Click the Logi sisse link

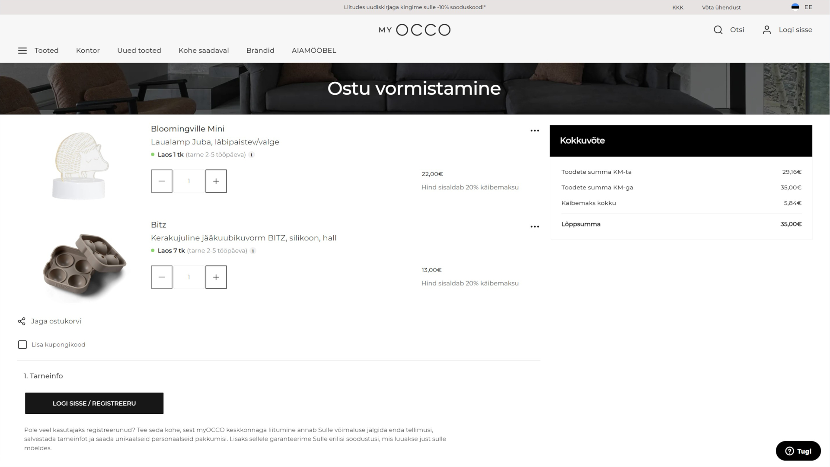point(795,30)
